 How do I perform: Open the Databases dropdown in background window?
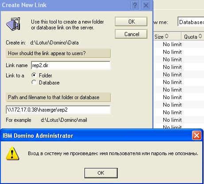click(x=191, y=22)
